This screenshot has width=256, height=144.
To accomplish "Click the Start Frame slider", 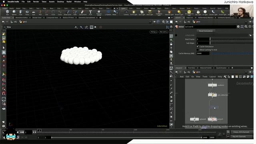I will click(x=231, y=39).
